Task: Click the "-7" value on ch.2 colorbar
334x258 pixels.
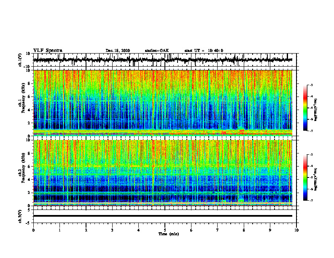Action: click(x=311, y=200)
